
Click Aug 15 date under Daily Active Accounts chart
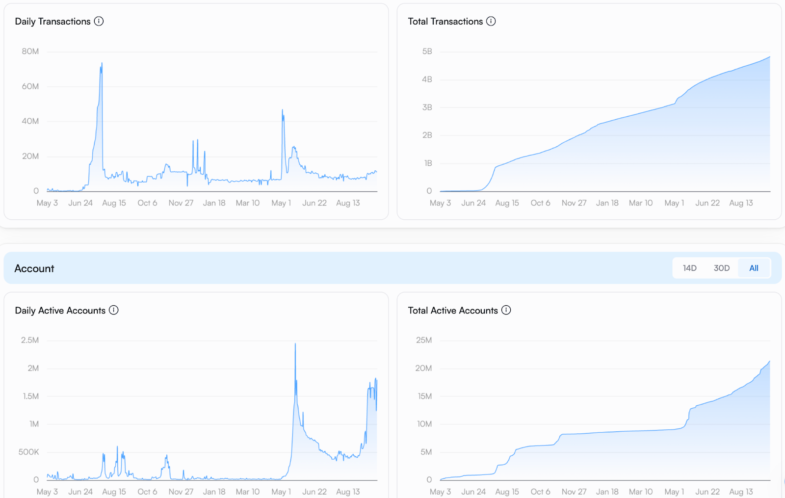[114, 492]
